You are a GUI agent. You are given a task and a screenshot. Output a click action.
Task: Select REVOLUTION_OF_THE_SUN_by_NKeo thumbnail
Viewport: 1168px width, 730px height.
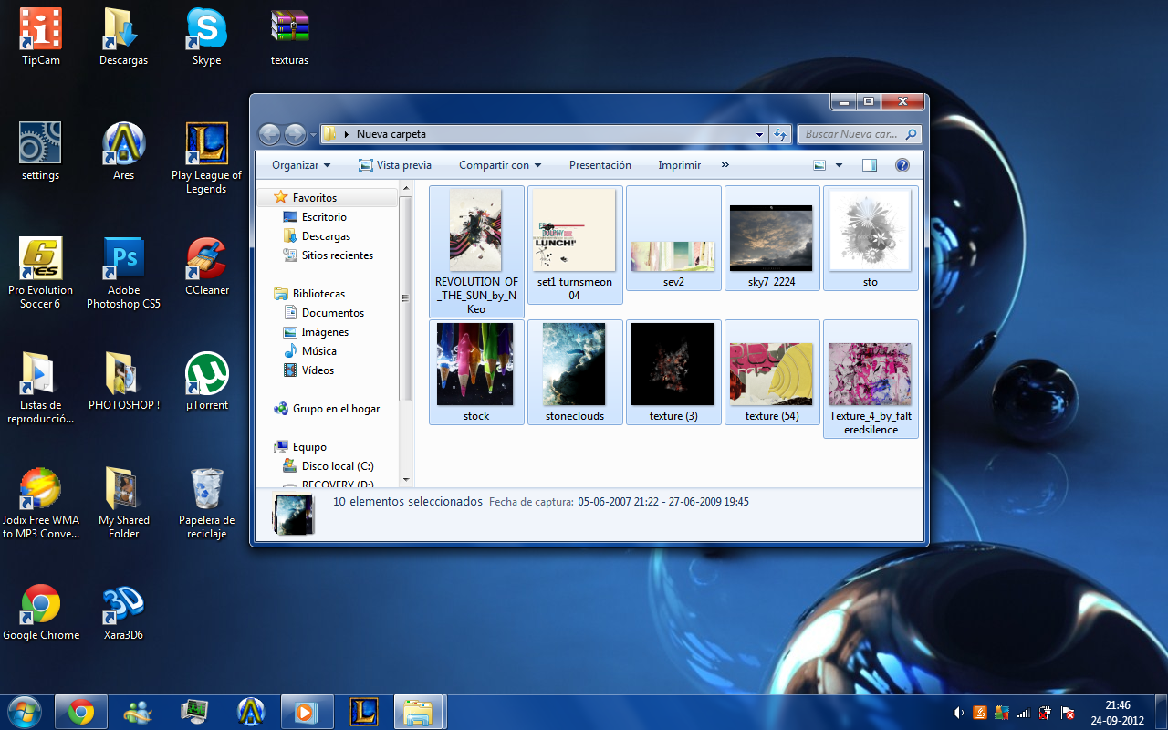click(476, 252)
